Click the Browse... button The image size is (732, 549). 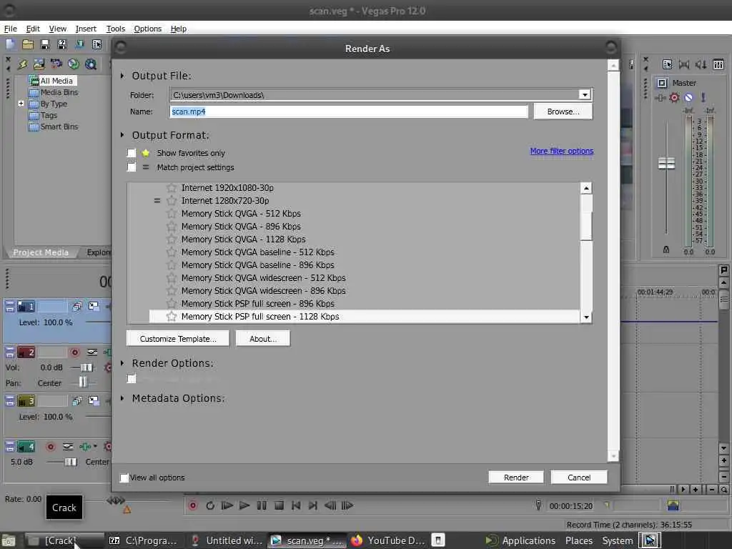pyautogui.click(x=563, y=112)
